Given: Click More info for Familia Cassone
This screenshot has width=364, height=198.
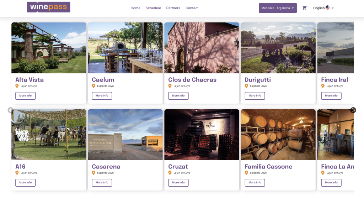Looking at the screenshot, I should pos(255,183).
